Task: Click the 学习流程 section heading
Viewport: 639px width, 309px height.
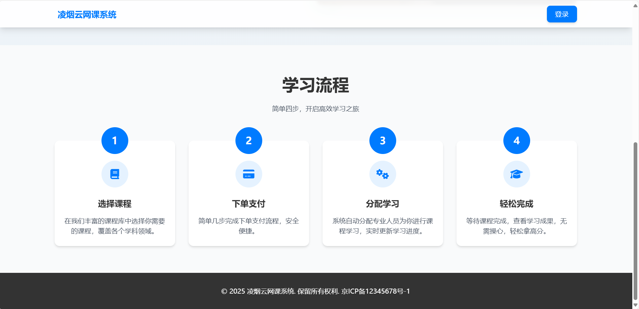Action: pyautogui.click(x=315, y=85)
